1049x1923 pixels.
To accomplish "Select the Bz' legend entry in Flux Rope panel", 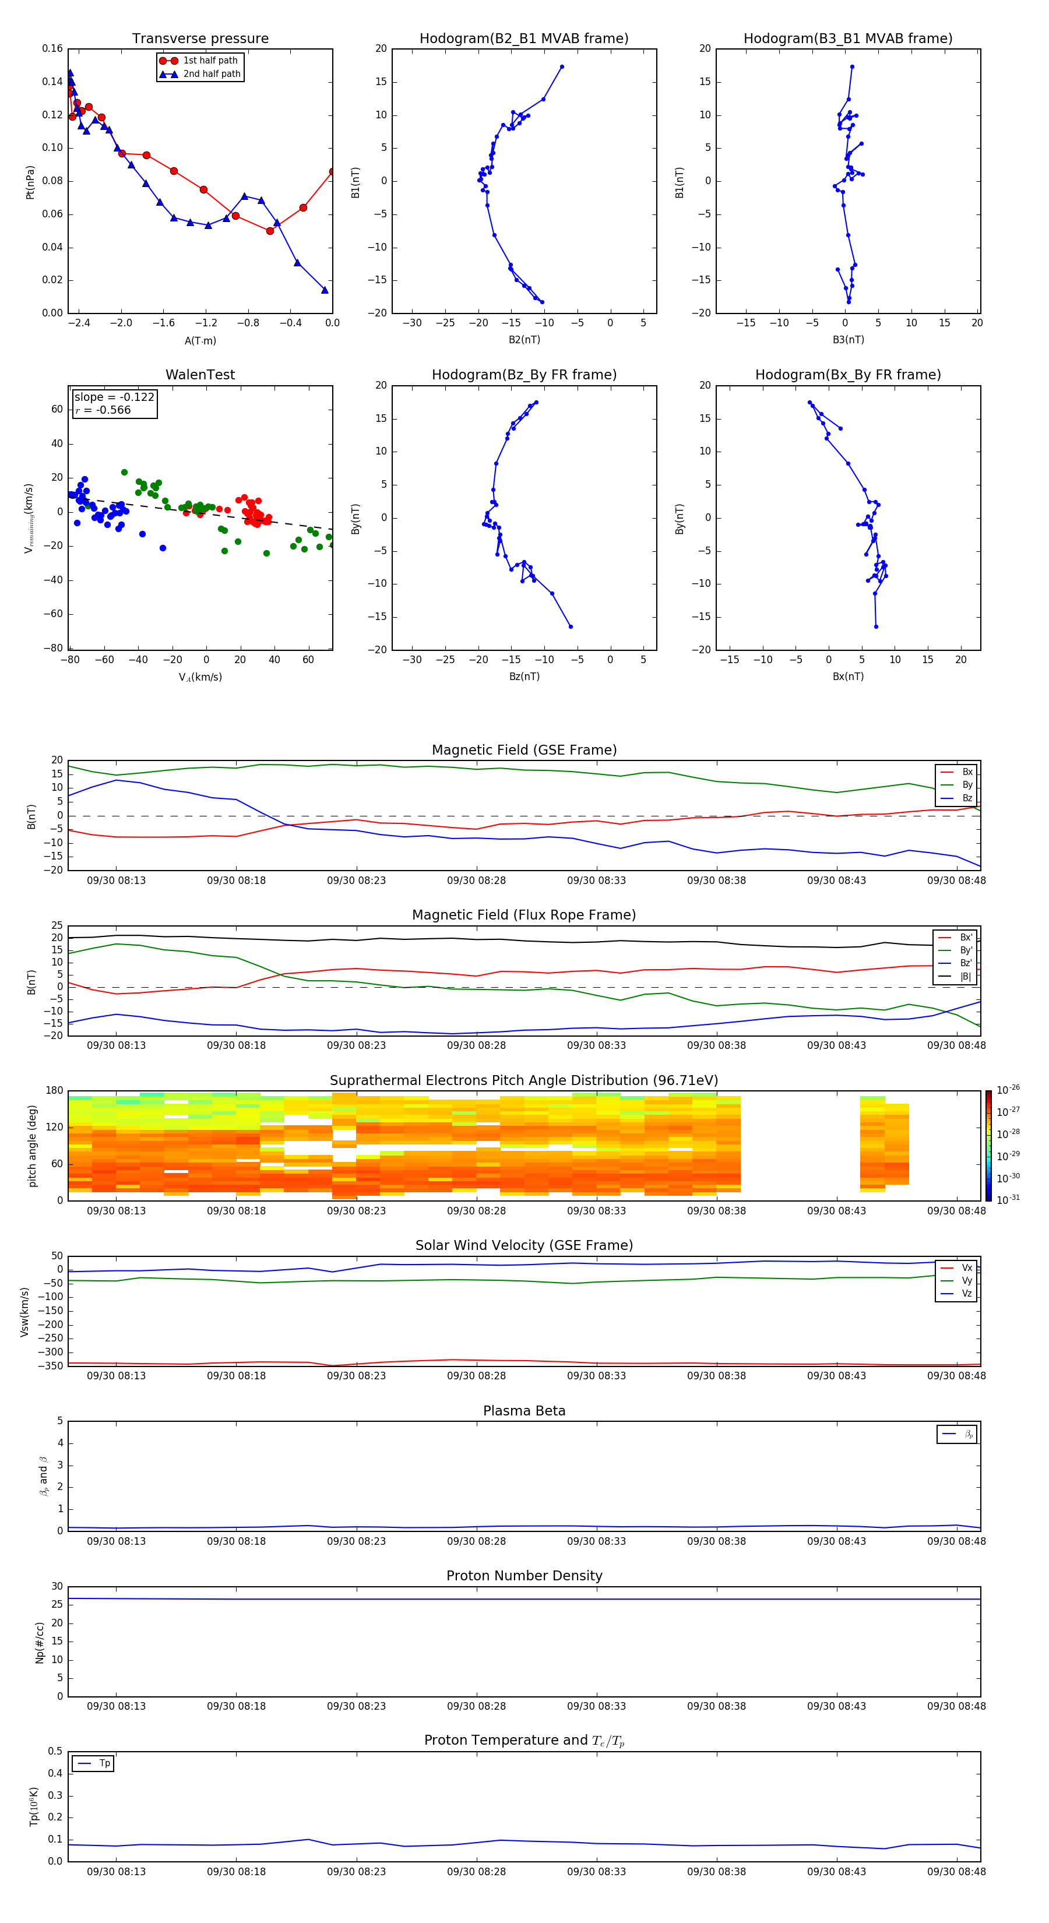I will 956,963.
